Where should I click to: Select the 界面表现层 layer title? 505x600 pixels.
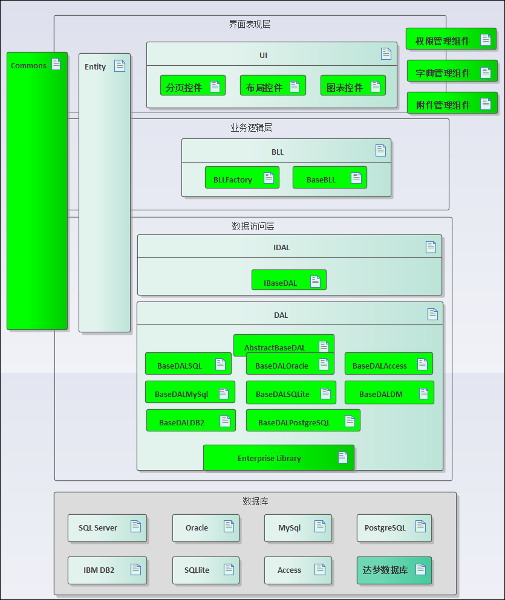250,25
